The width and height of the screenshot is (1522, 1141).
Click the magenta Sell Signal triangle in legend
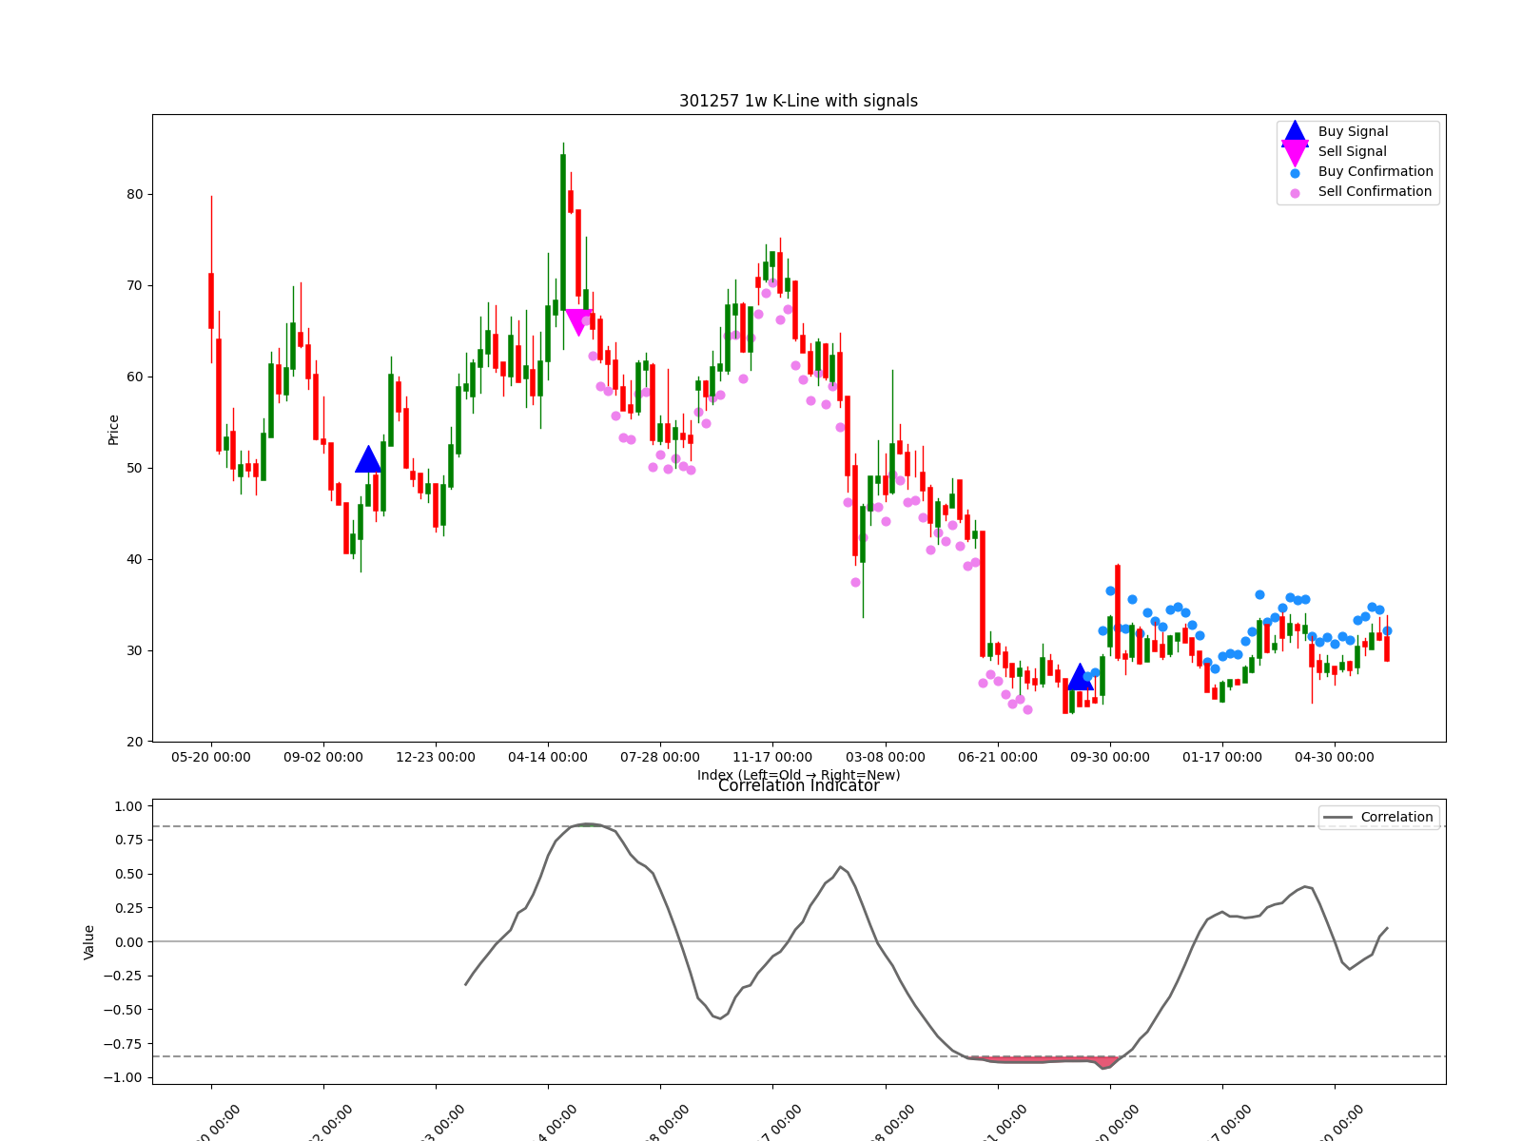(1295, 152)
